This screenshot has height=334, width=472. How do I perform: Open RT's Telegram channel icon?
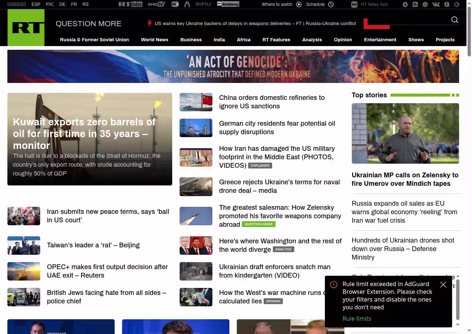coord(405,4)
